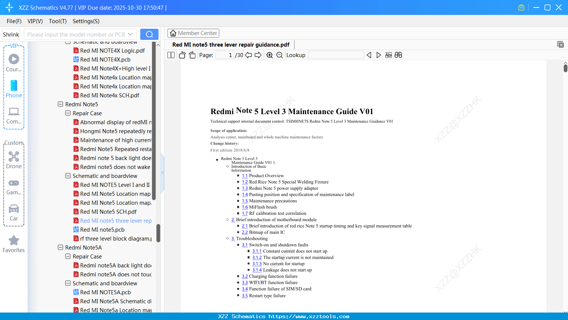Select the Game console category
Image resolution: width=568 pixels, height=320 pixels.
[14, 186]
